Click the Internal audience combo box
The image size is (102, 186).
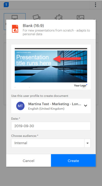51,143
